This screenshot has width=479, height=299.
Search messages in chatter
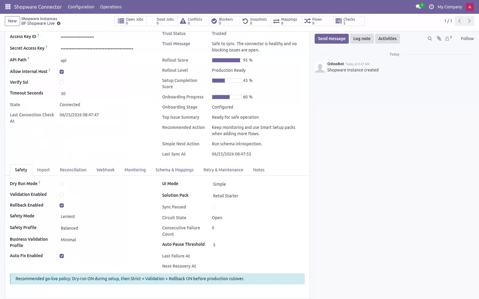[430, 39]
